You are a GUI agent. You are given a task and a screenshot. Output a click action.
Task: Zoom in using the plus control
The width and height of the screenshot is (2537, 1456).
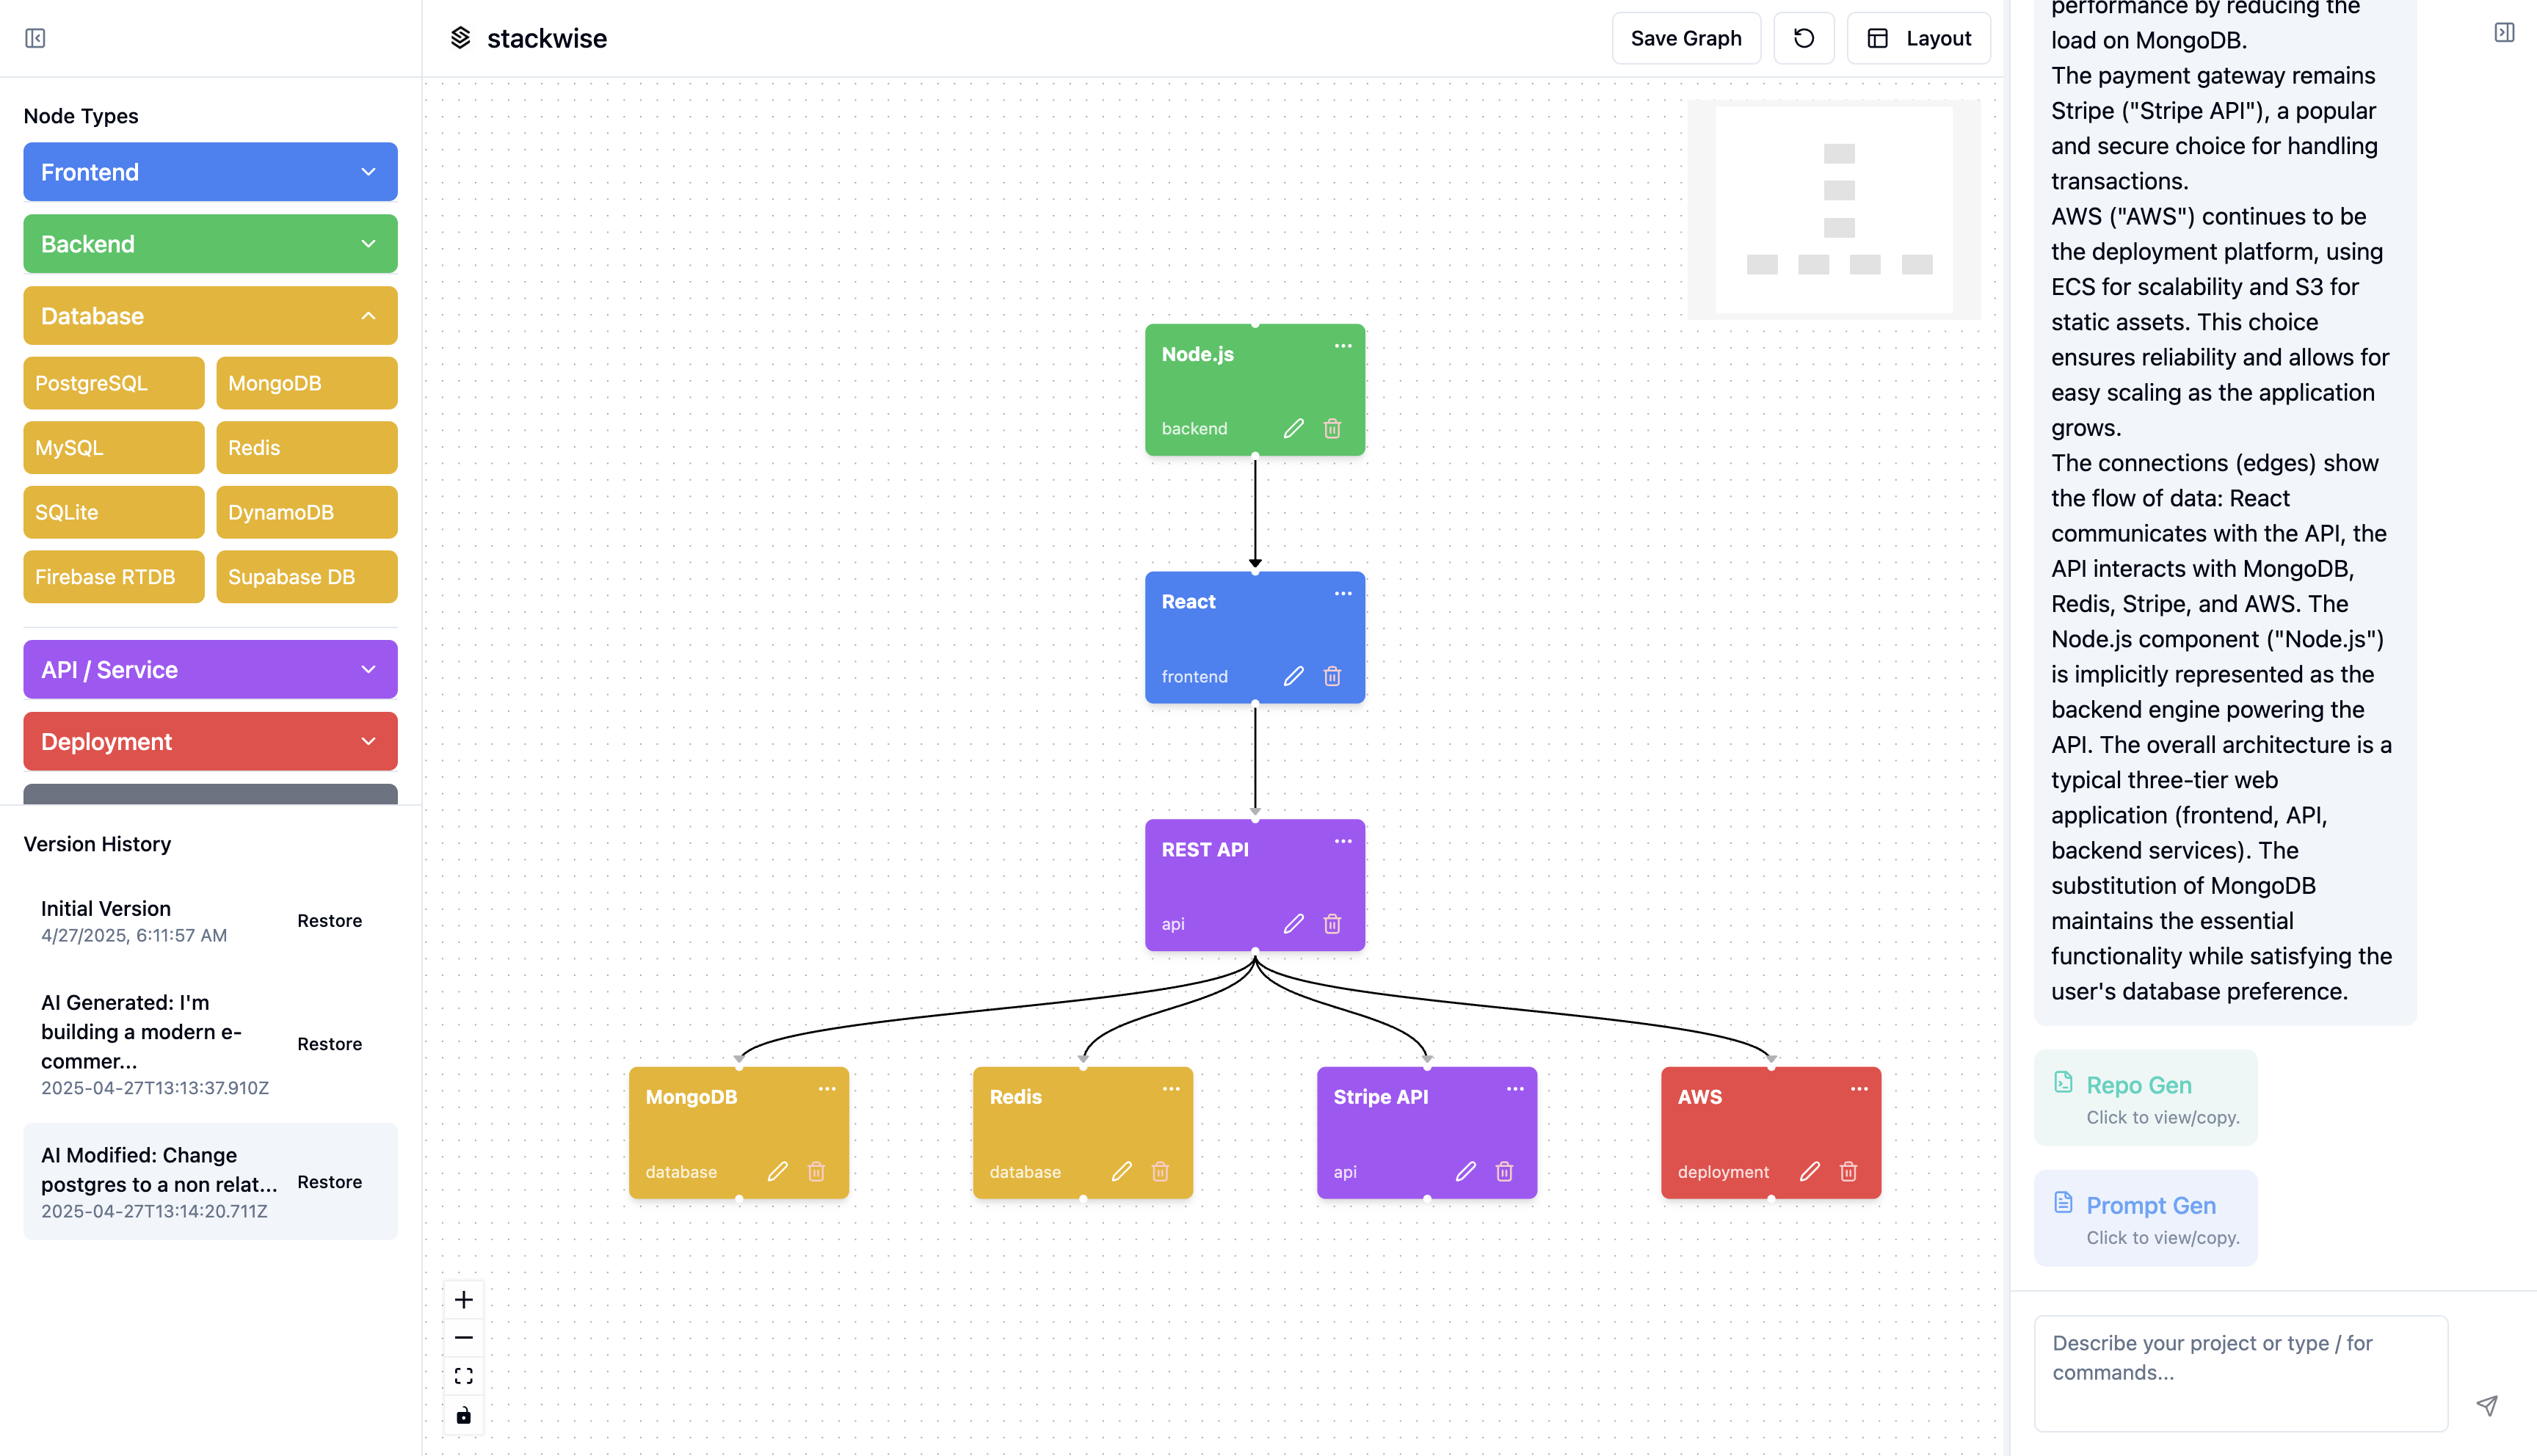[x=463, y=1299]
